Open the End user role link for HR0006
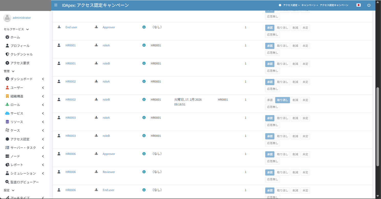Screen dimensions: 381x199 pos(109,190)
